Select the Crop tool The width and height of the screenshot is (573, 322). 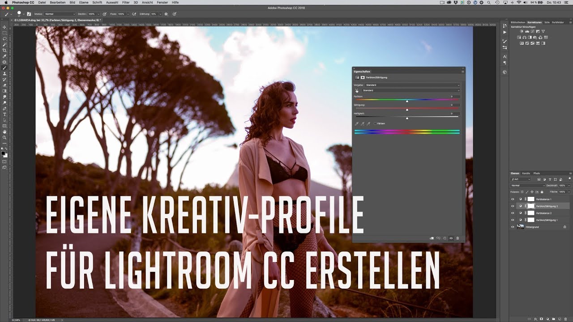click(x=4, y=50)
